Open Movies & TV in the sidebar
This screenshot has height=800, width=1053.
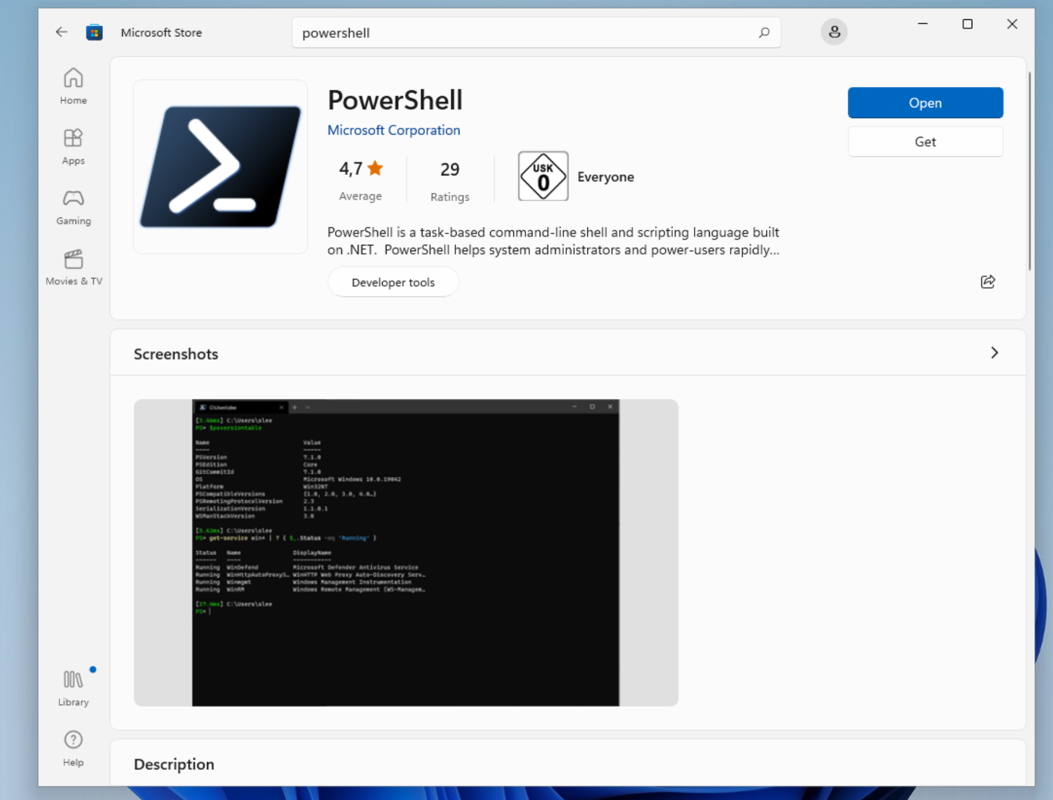point(73,268)
